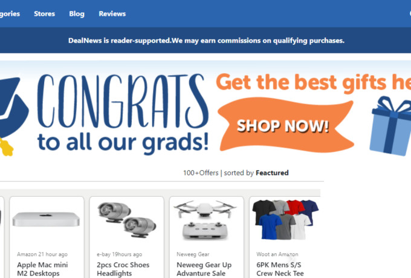Open the multi-color tee shirts image
411x278 pixels.
pos(285,220)
